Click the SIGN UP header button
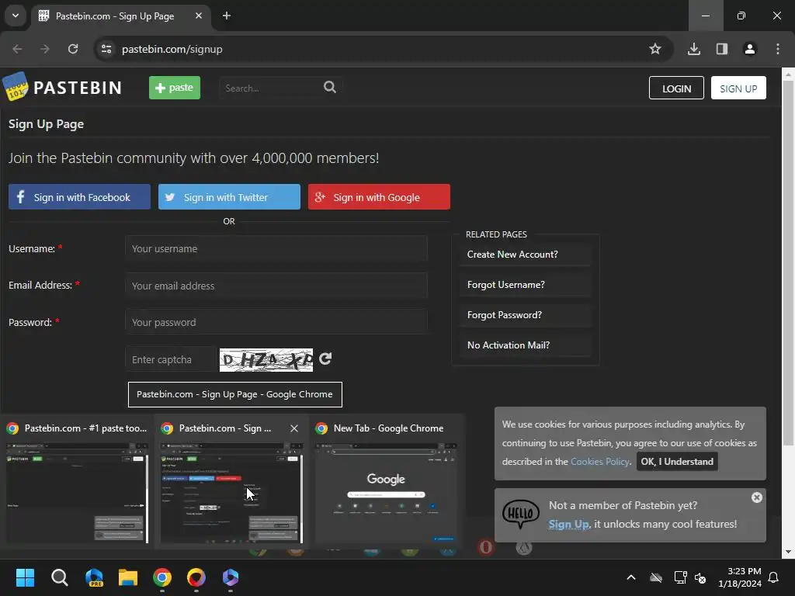The width and height of the screenshot is (795, 596). [738, 88]
